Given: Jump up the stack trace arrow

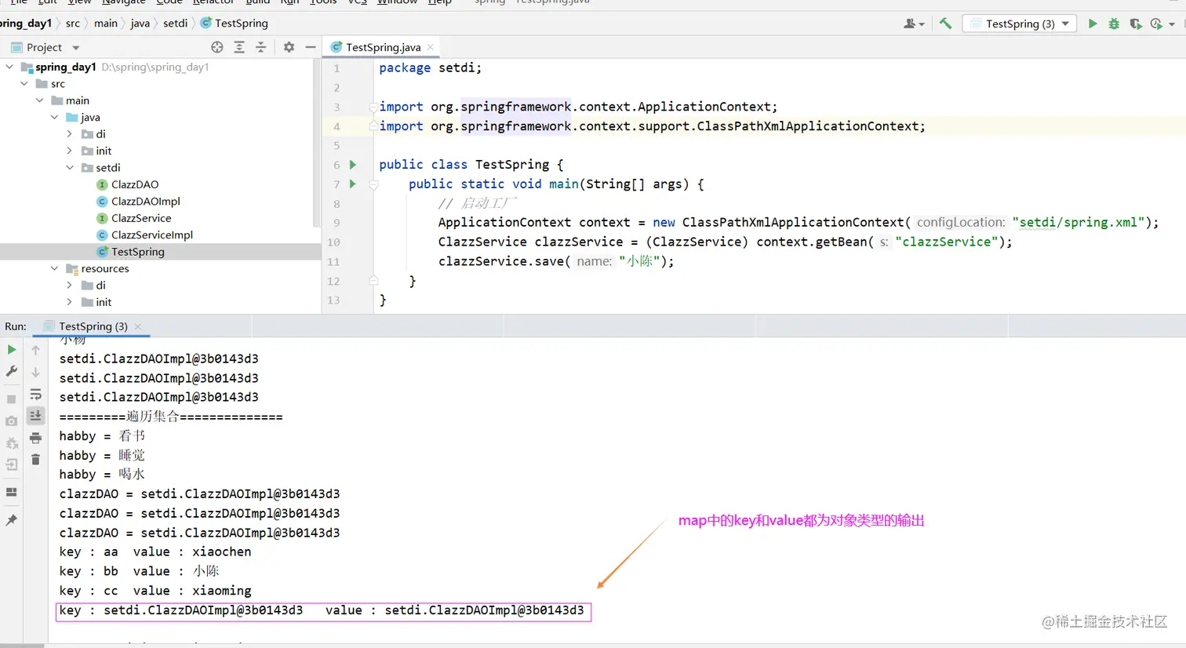Looking at the screenshot, I should click(35, 350).
